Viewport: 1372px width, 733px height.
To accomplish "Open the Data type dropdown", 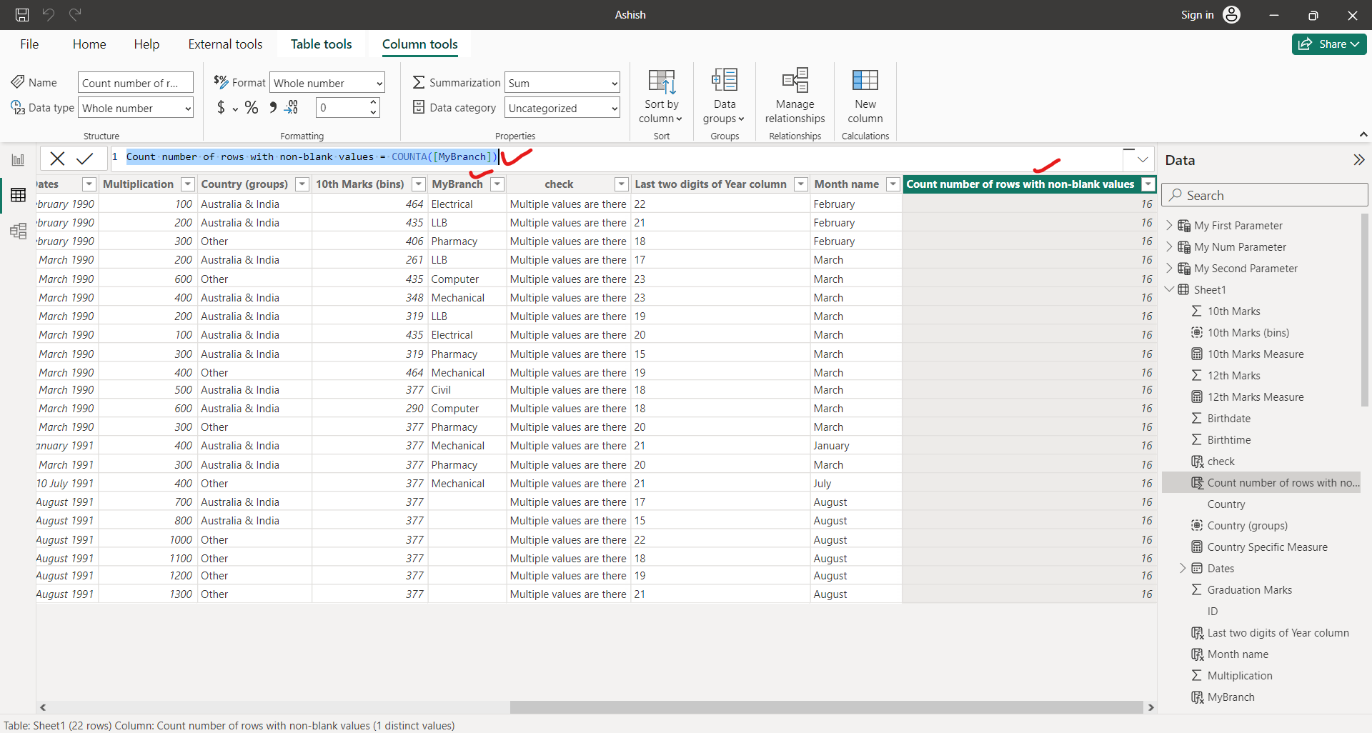I will point(136,108).
